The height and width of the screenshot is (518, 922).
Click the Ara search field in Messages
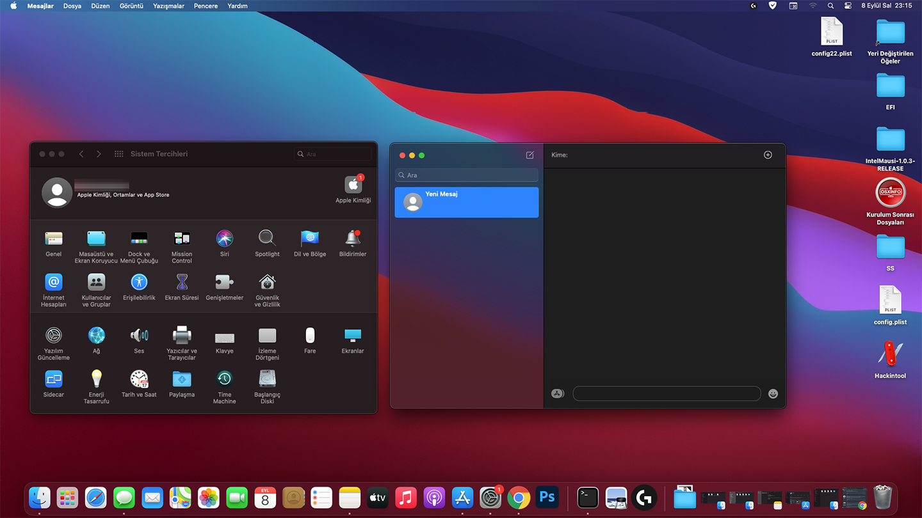coord(466,175)
